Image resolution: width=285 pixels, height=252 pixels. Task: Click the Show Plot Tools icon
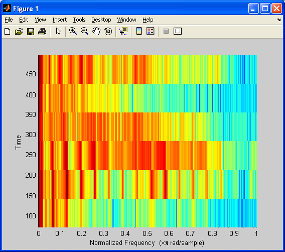[178, 31]
